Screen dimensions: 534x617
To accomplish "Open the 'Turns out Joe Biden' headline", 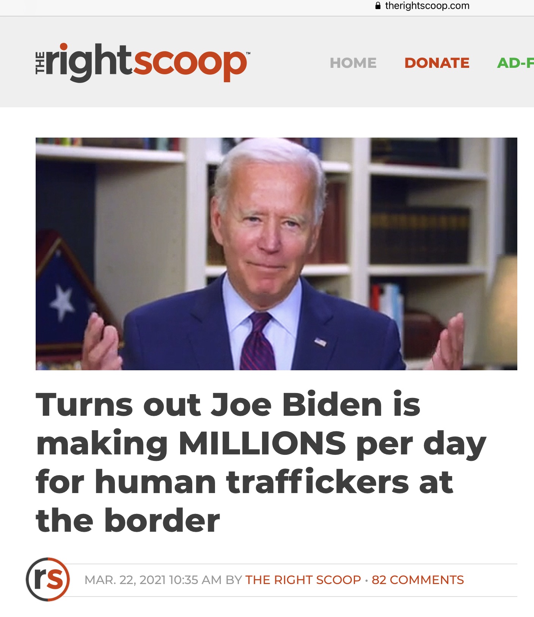I will coord(261,462).
